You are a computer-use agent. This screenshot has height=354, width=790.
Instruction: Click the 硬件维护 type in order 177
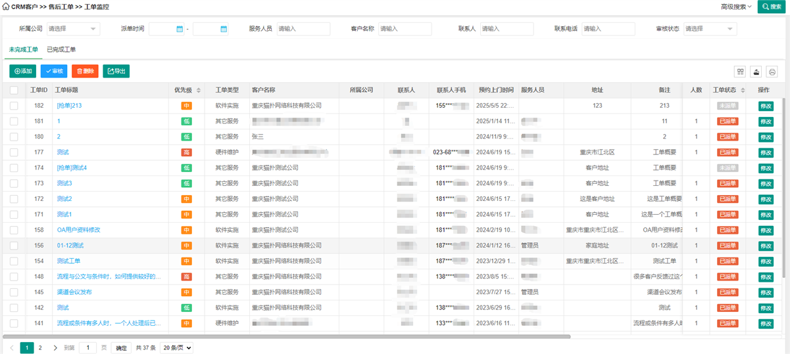(227, 152)
